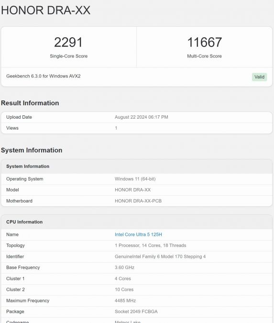The width and height of the screenshot is (274, 323).
Task: Select the 11667 multi-core score number
Action: (x=204, y=42)
